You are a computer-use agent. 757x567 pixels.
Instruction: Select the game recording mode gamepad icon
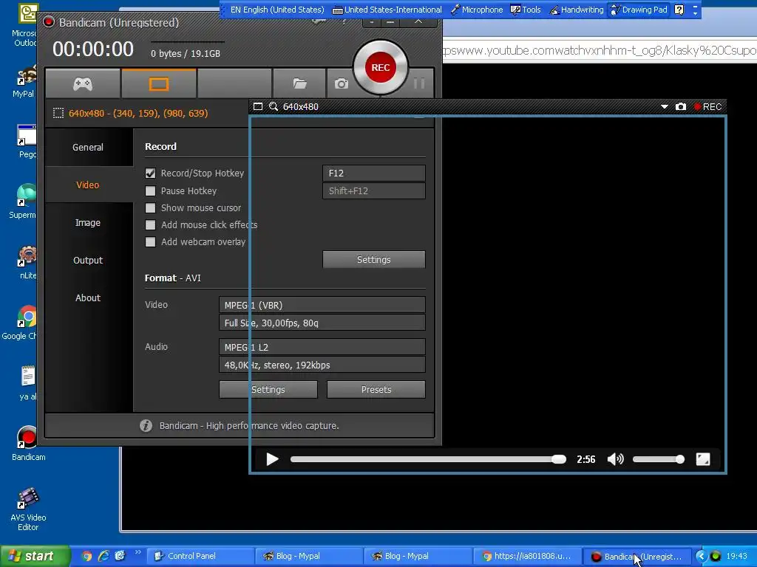[x=83, y=84]
